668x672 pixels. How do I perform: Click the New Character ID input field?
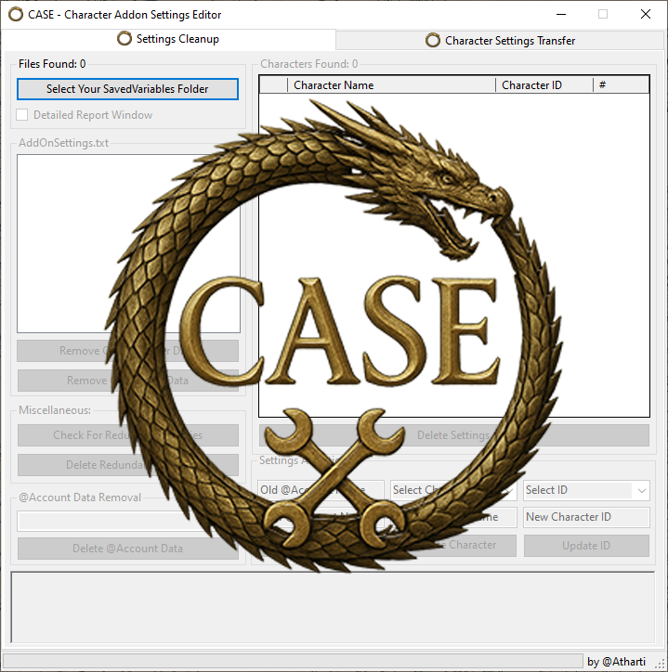coord(586,517)
